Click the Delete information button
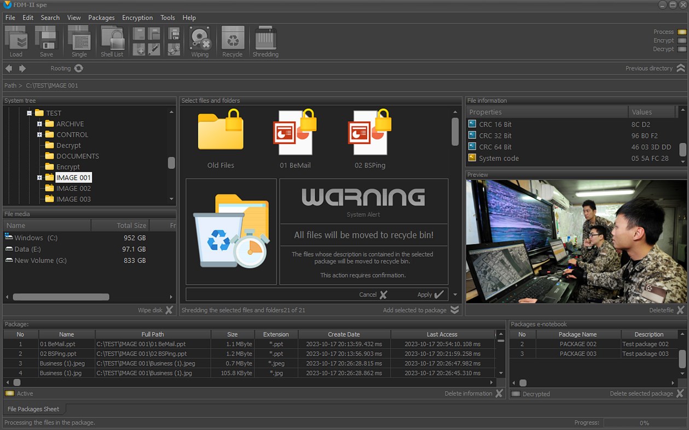The height and width of the screenshot is (430, 689). 474,393
